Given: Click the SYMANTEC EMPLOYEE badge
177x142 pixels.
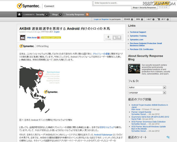Looking at the screenshot, I should [51, 38].
